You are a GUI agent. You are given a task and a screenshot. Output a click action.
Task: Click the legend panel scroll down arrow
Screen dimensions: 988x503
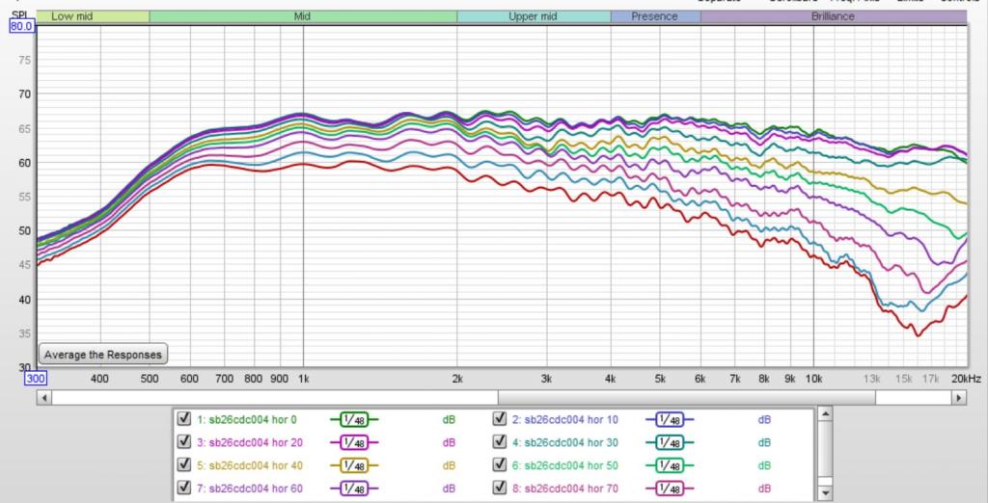[825, 493]
